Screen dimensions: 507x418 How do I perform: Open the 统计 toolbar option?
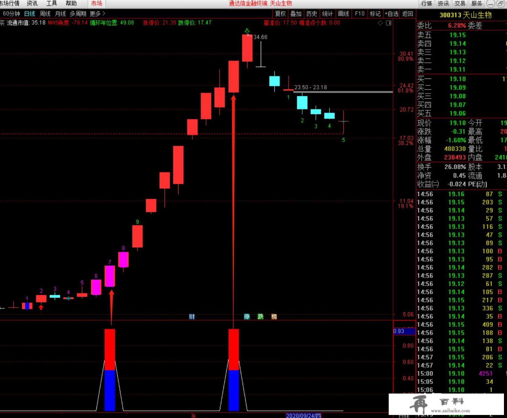[327, 14]
